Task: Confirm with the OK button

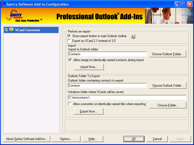Action: tap(134, 139)
